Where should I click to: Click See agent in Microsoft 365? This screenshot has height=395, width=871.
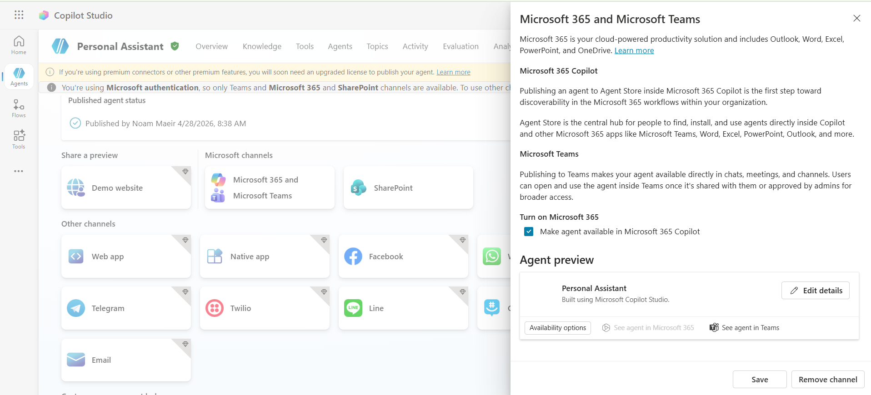[x=648, y=328]
